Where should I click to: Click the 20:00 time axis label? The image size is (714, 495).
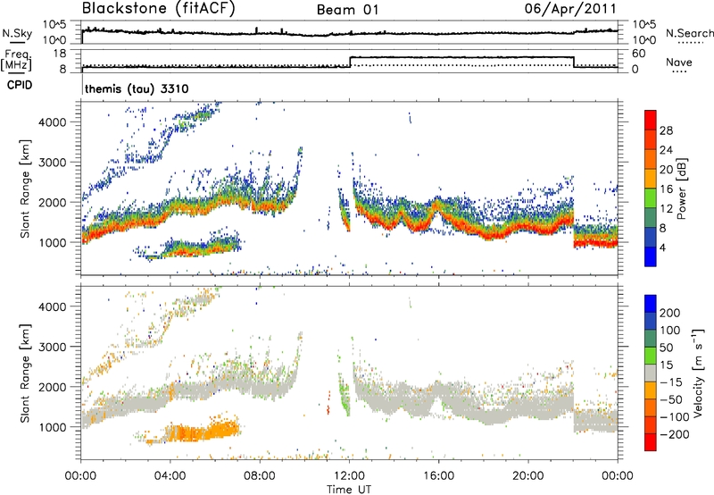pyautogui.click(x=527, y=476)
